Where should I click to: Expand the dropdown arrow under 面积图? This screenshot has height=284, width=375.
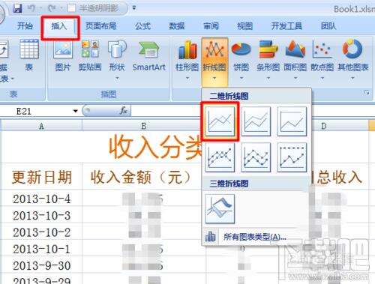[295, 79]
